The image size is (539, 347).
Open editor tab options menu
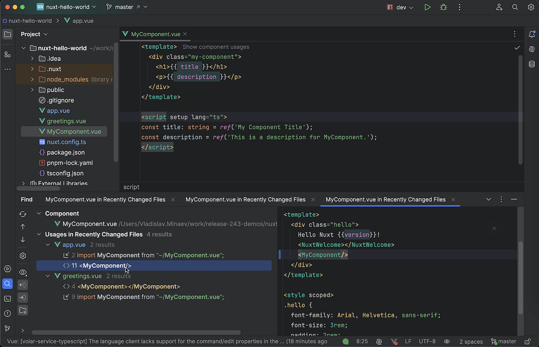pos(514,34)
